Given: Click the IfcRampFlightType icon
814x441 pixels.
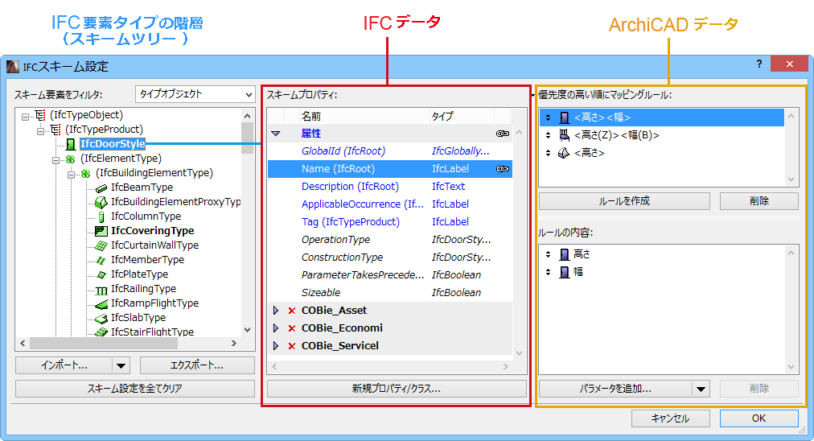Looking at the screenshot, I should click(101, 303).
